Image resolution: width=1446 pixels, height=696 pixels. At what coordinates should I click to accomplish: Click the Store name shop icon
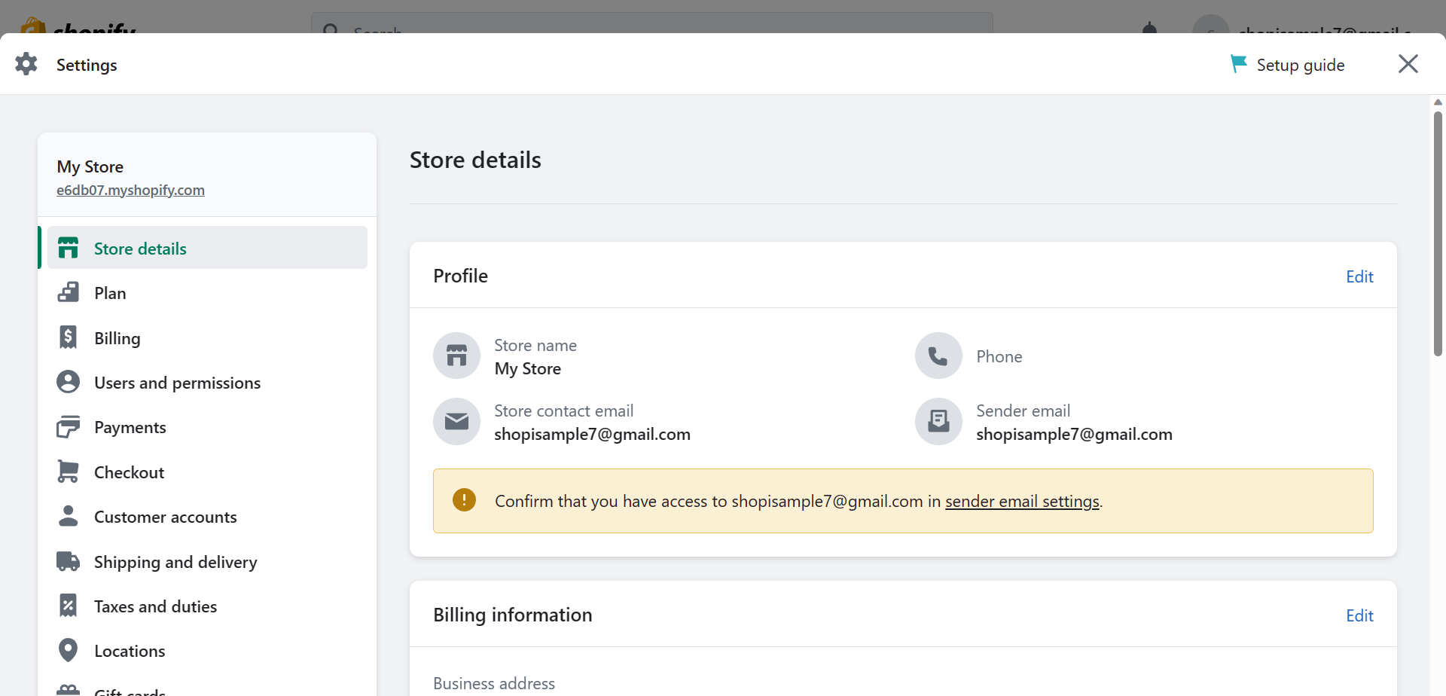coord(456,356)
